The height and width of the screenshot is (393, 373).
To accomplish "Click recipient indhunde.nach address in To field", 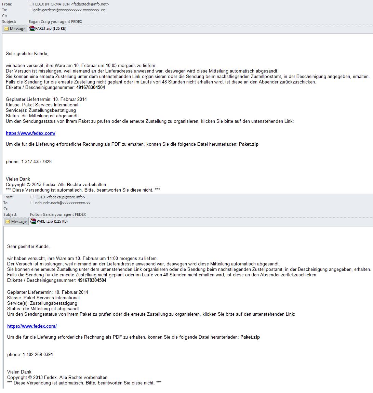I will (x=62, y=203).
